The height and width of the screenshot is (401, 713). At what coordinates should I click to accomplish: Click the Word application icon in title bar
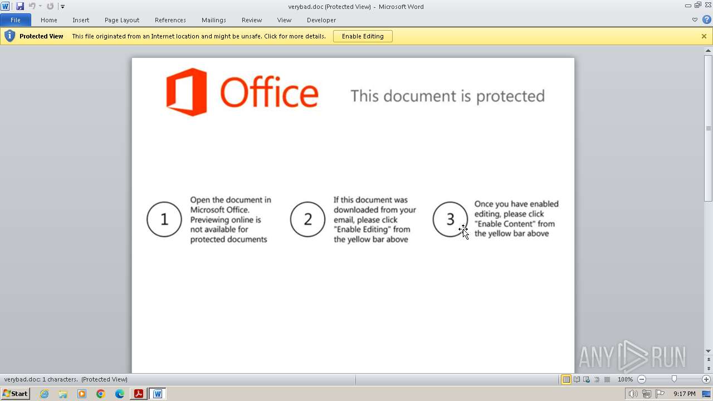pyautogui.click(x=5, y=6)
